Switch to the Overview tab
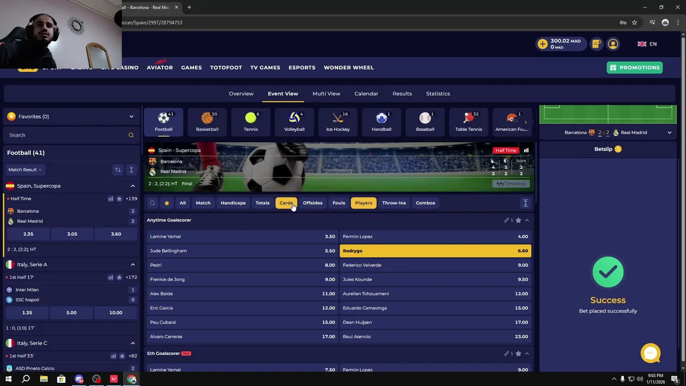 click(x=241, y=94)
